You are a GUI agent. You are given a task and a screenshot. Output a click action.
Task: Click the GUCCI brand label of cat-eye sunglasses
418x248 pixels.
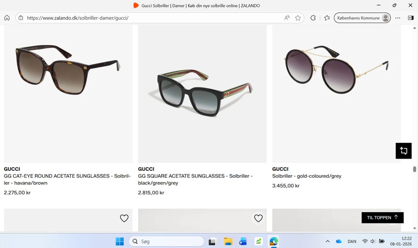[x=12, y=169]
